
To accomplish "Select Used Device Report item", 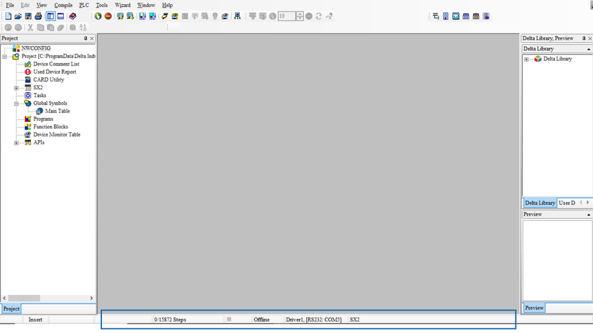I will tap(55, 72).
